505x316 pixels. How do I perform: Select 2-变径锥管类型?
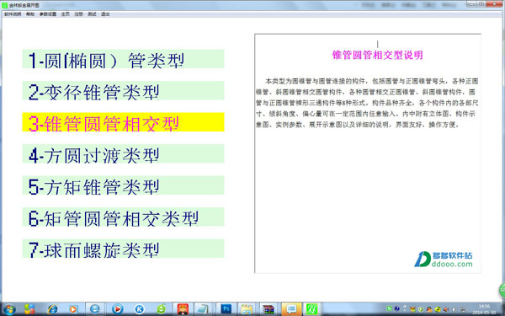tap(124, 91)
